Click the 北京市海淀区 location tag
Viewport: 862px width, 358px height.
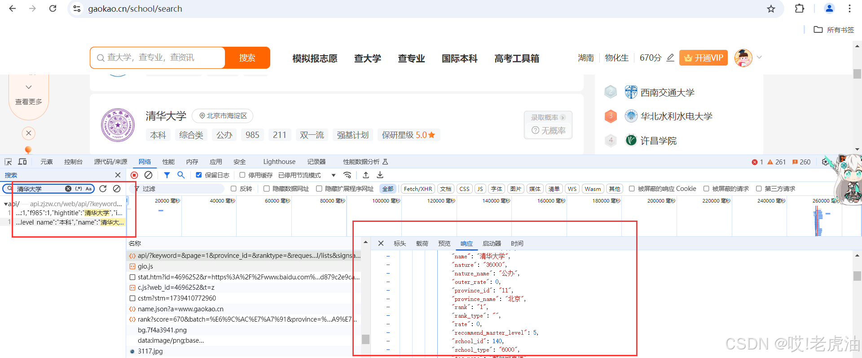(223, 116)
